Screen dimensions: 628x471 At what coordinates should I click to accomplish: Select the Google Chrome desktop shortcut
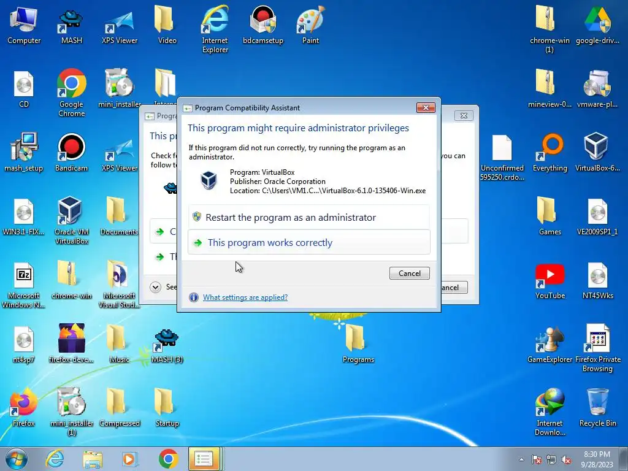coord(71,93)
